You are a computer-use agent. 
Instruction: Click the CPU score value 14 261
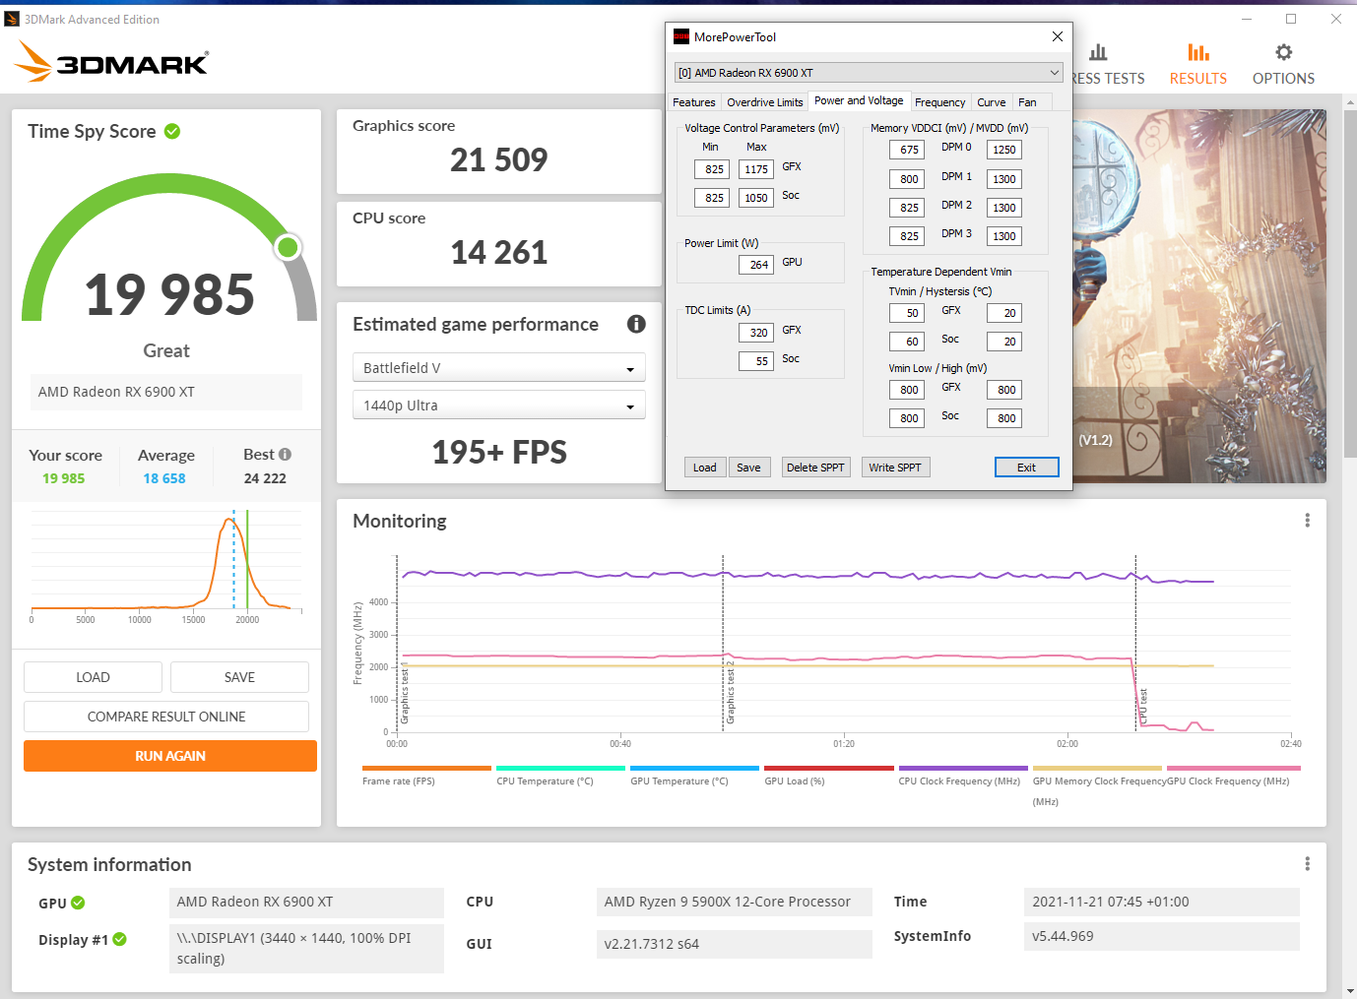click(x=499, y=252)
